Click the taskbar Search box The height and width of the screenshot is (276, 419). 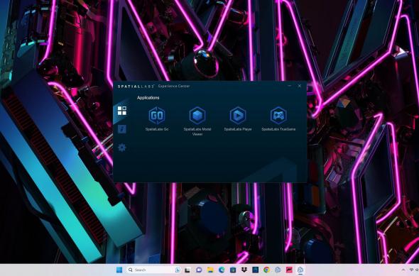coord(153,270)
